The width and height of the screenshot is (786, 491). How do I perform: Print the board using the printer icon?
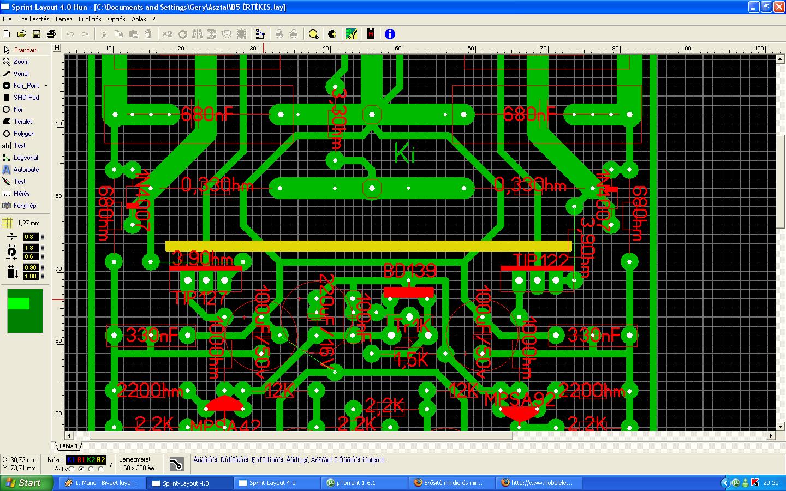point(51,34)
